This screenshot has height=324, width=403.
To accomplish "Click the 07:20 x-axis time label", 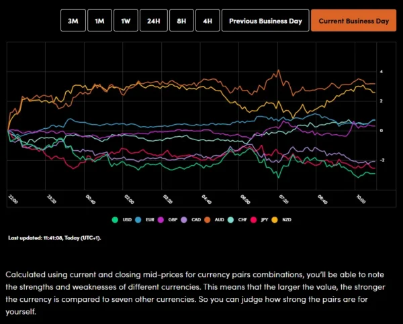I will tap(283, 200).
